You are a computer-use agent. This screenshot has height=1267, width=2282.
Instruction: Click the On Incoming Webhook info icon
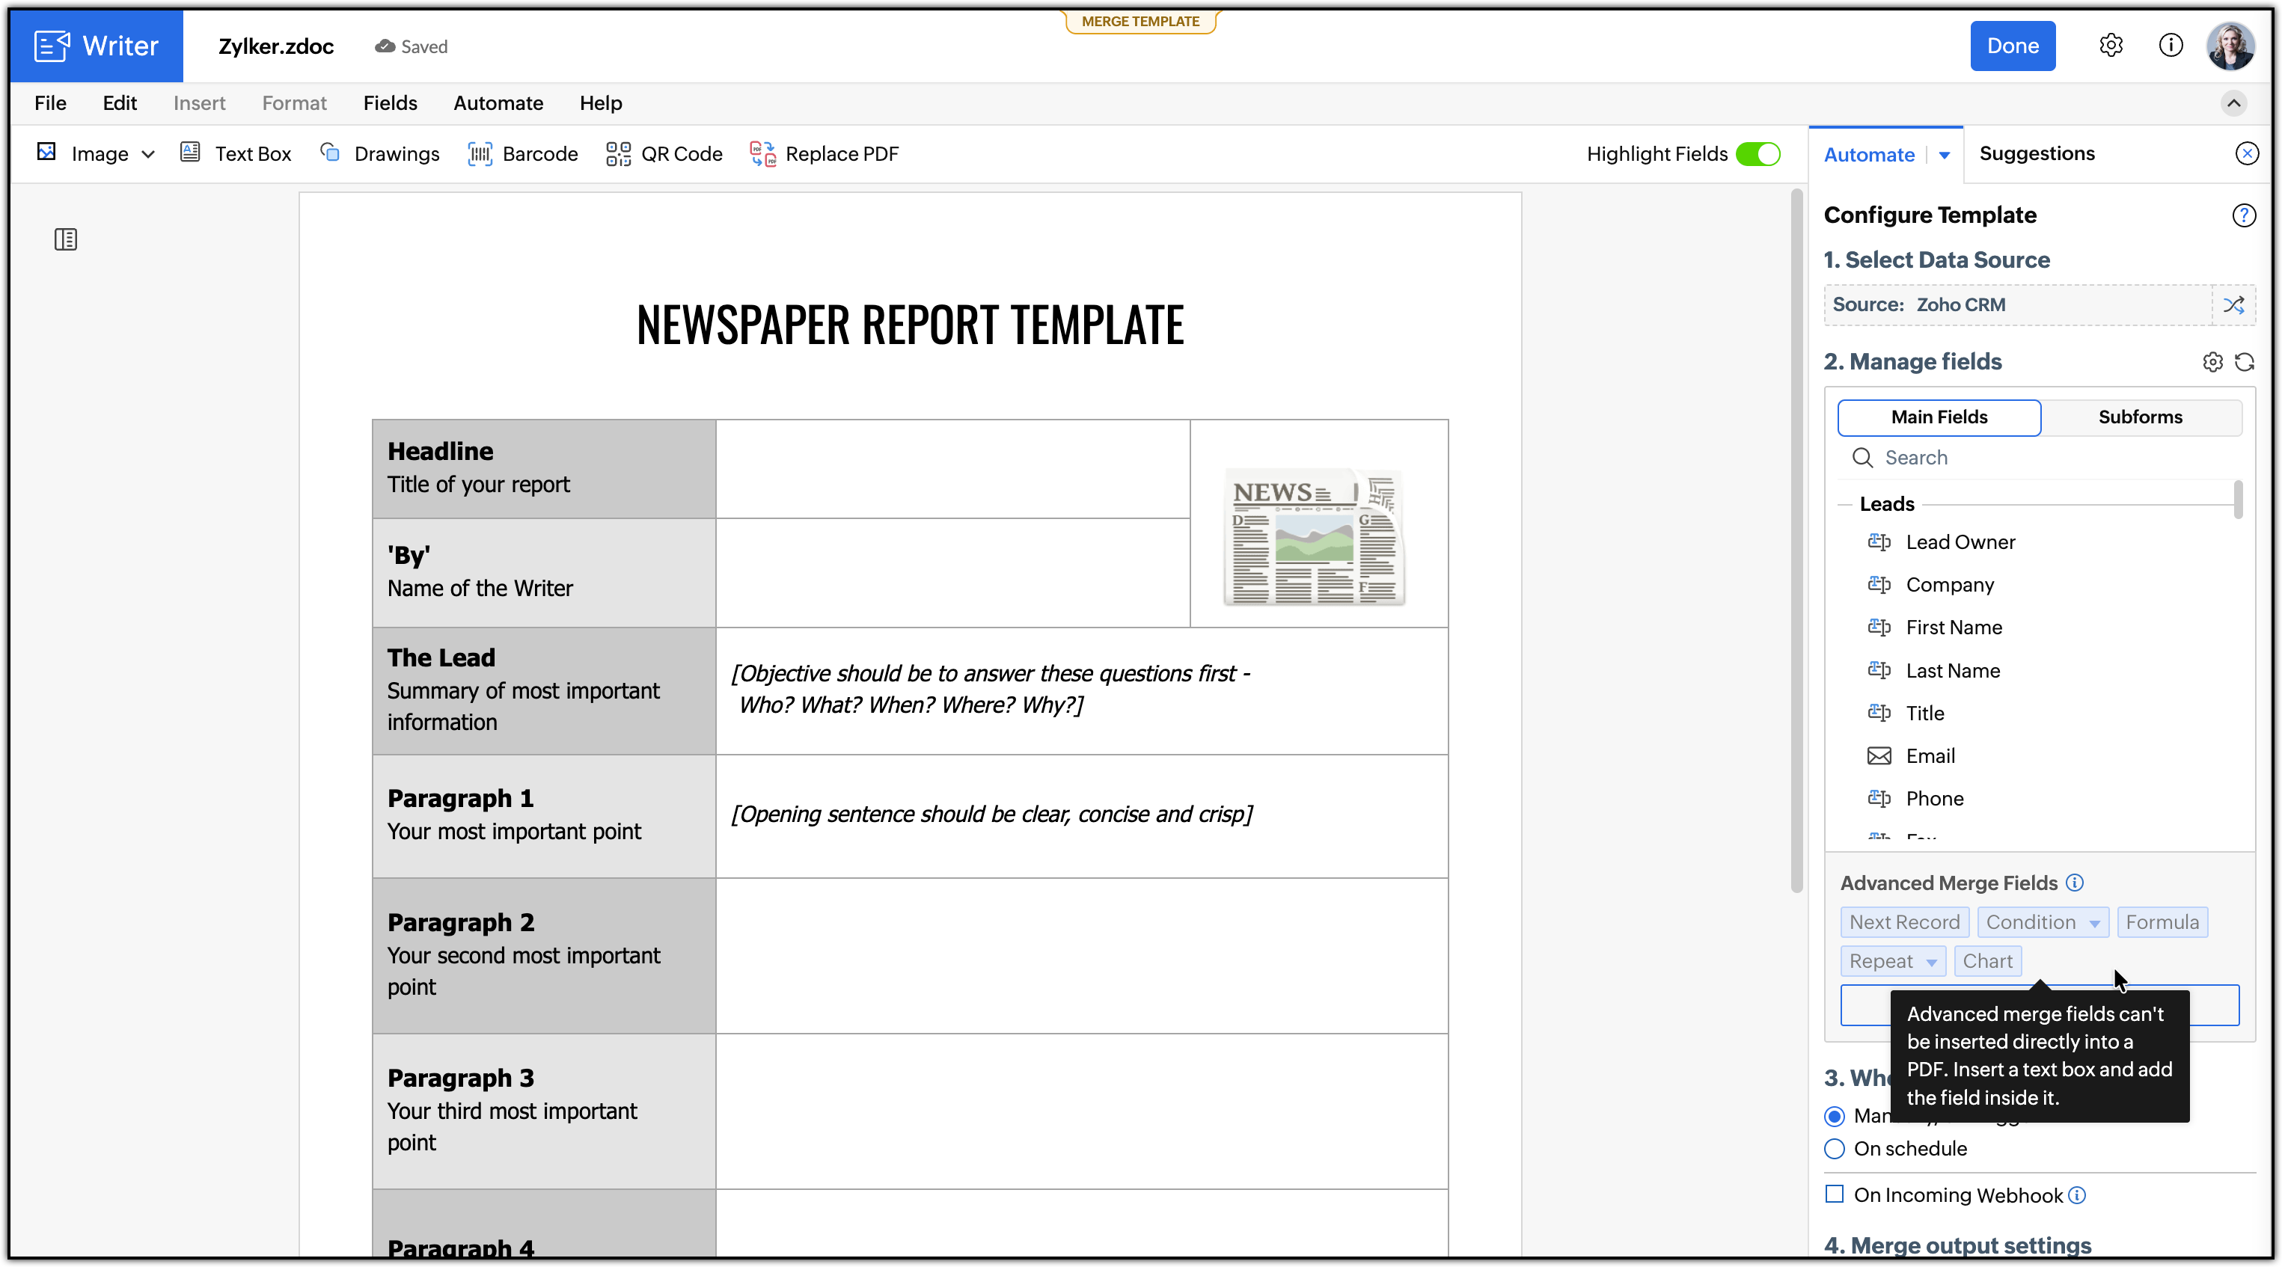[2076, 1195]
